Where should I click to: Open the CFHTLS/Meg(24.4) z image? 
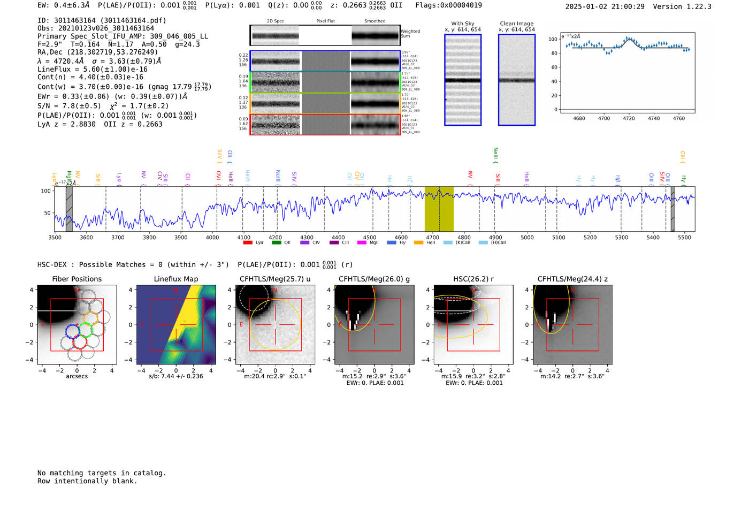point(572,325)
